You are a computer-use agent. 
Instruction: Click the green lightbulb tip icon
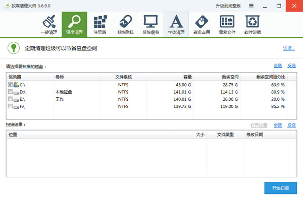14,48
